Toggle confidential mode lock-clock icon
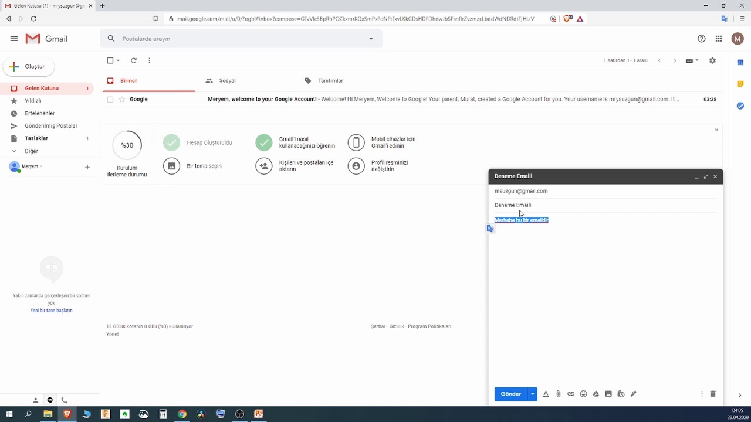Viewport: 751px width, 422px height. point(621,394)
